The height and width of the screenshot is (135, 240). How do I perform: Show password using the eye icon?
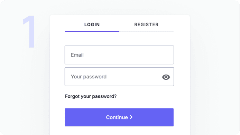166,77
